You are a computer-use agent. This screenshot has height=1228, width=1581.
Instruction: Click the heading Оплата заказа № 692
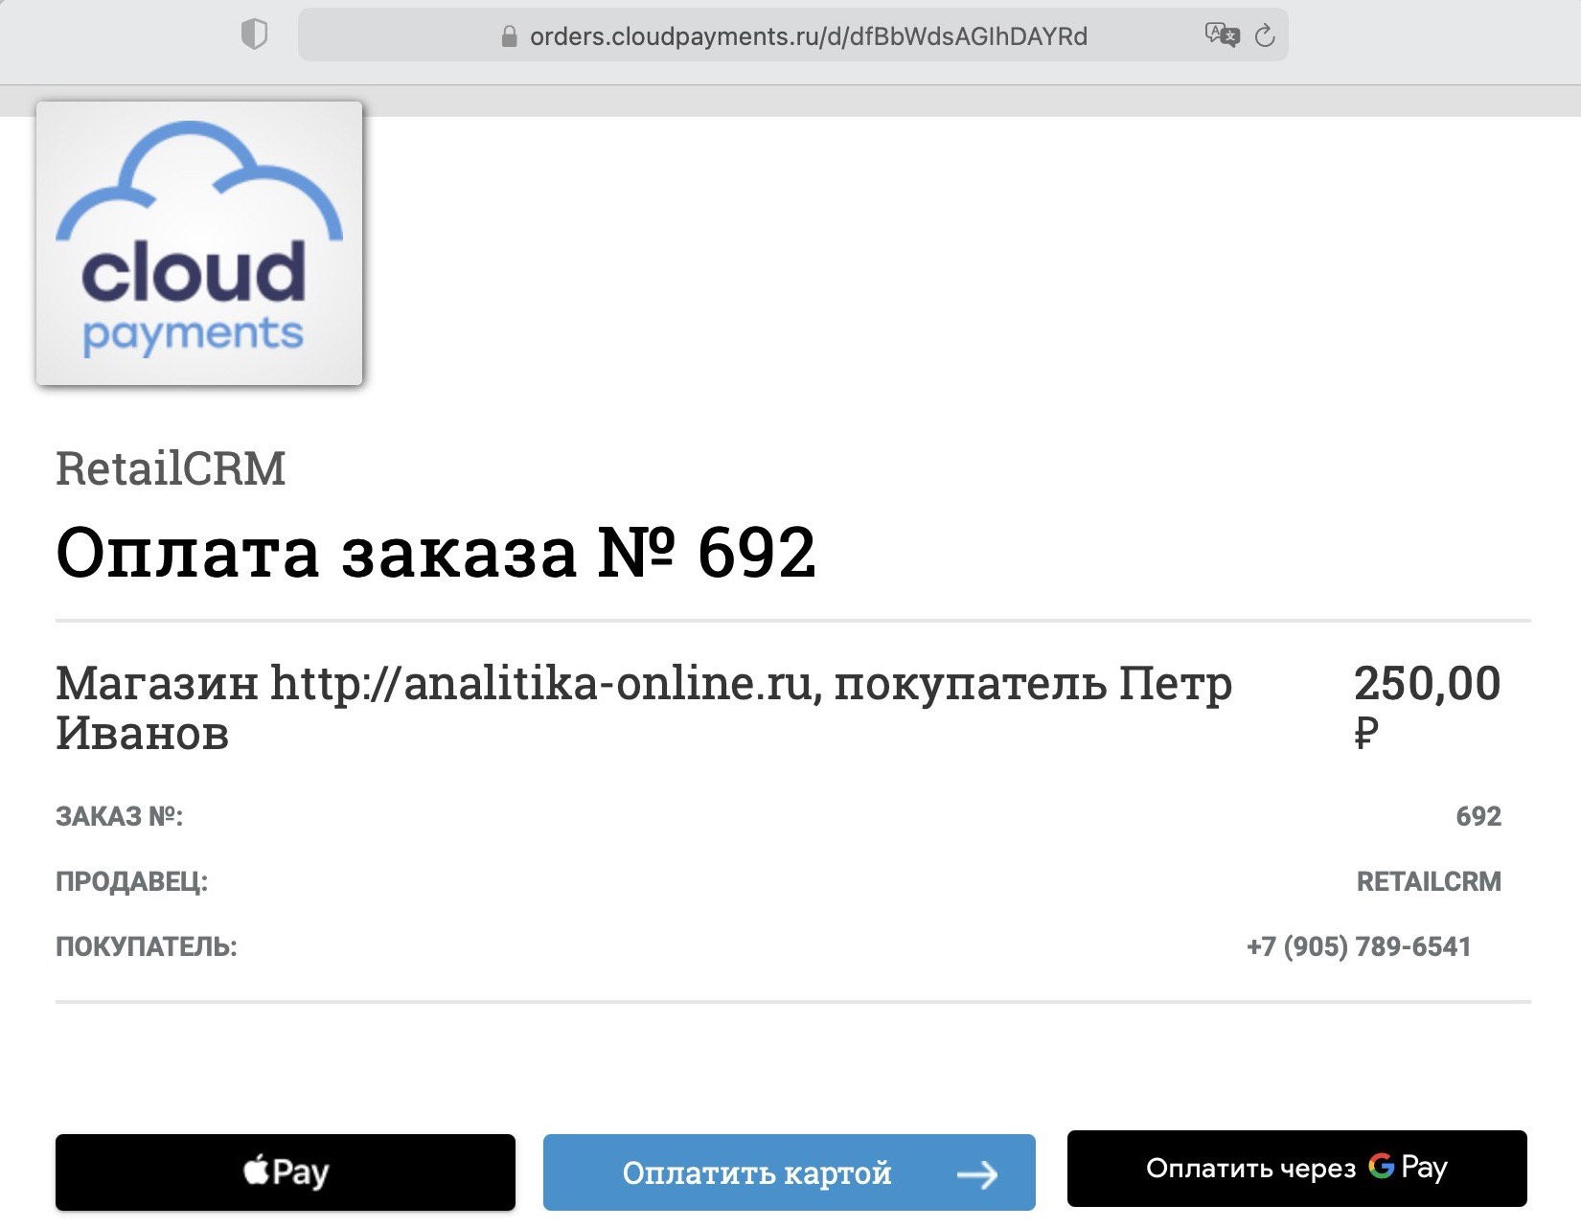point(436,553)
